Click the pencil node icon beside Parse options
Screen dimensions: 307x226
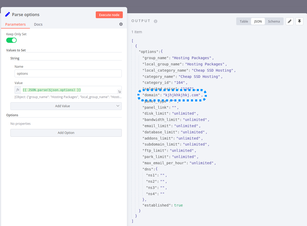coord(8,15)
